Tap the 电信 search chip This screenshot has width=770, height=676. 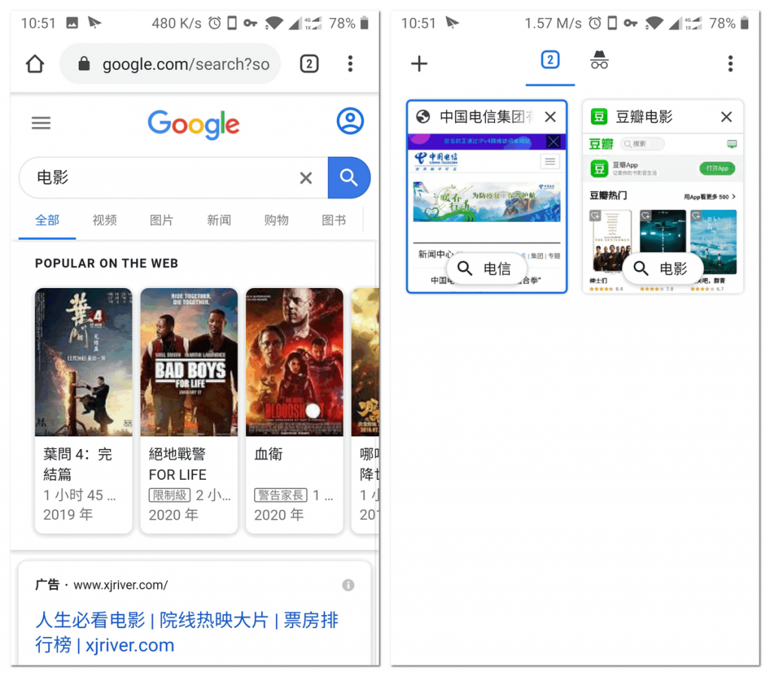tap(487, 268)
